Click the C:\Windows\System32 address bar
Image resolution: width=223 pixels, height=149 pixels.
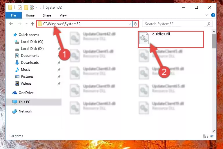[84, 24]
